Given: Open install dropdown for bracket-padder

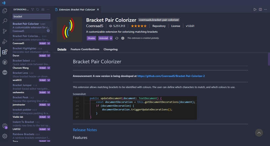Looking at the screenshot, I should [x=49, y=117].
